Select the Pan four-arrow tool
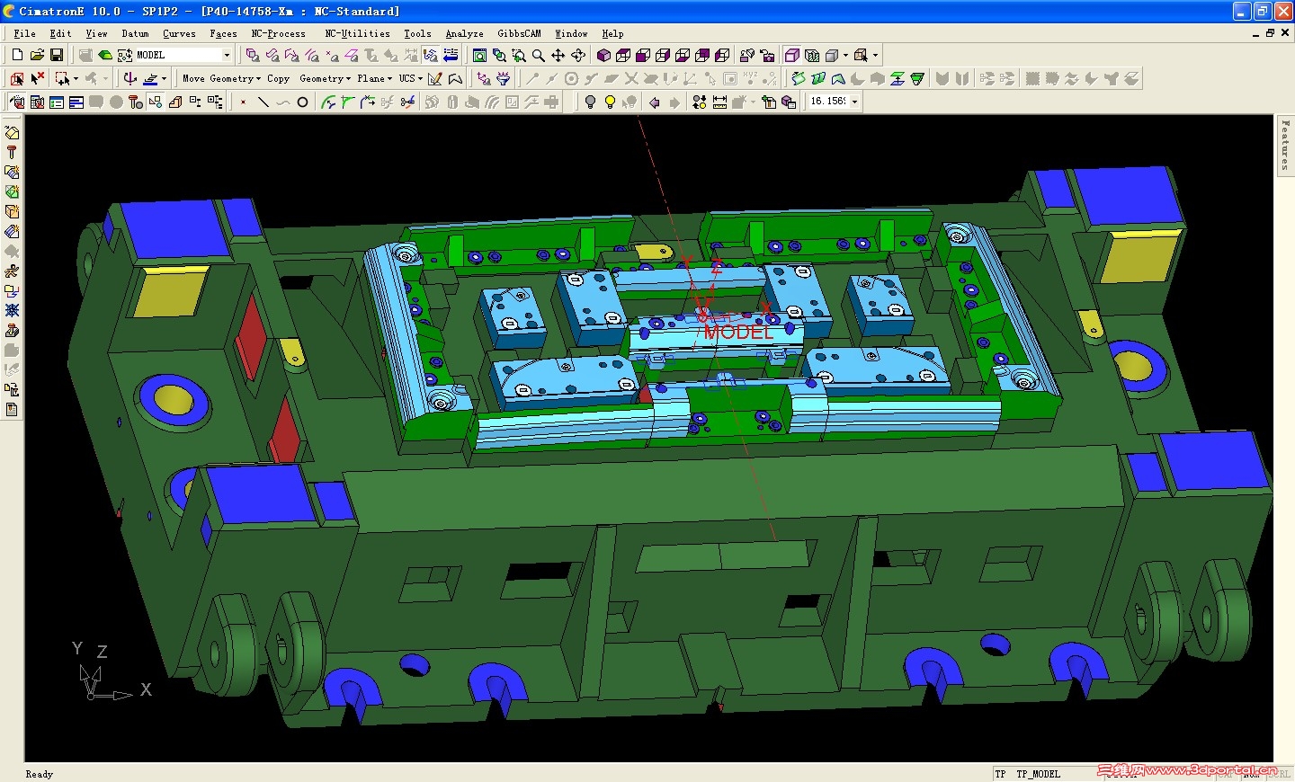Image resolution: width=1295 pixels, height=782 pixels. pos(558,55)
